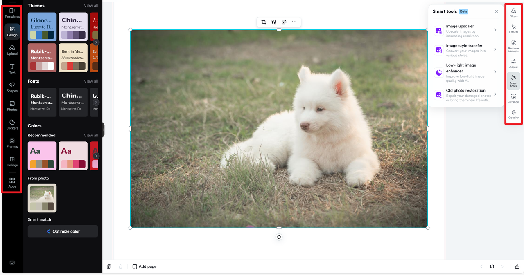The height and width of the screenshot is (275, 524).
Task: Close the Smart tools panel
Action: [x=497, y=11]
